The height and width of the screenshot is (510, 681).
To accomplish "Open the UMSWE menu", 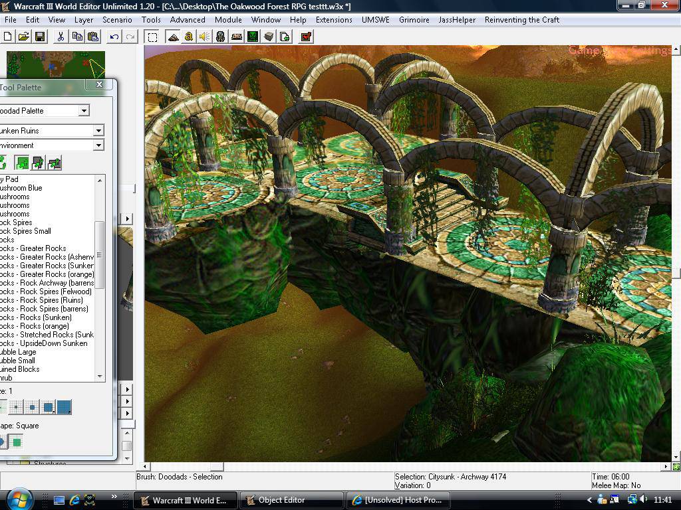I will (x=376, y=20).
